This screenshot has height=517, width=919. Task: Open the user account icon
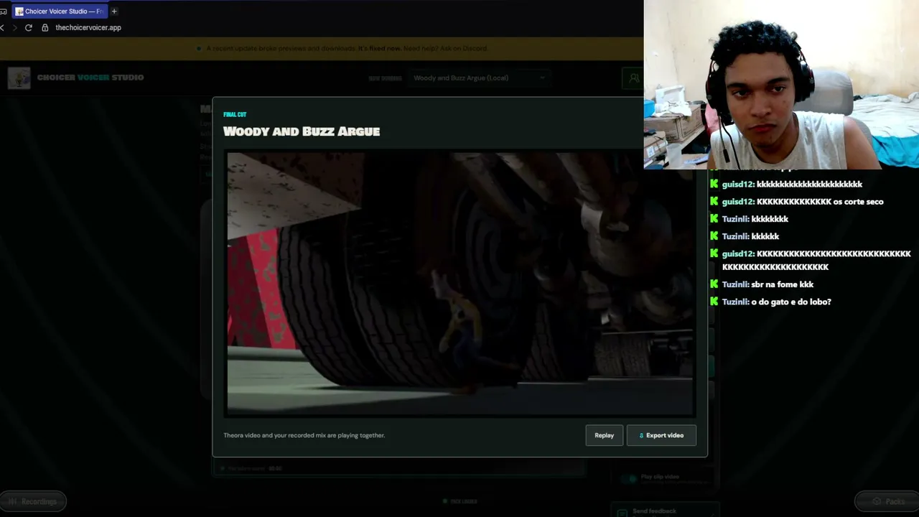pyautogui.click(x=633, y=78)
